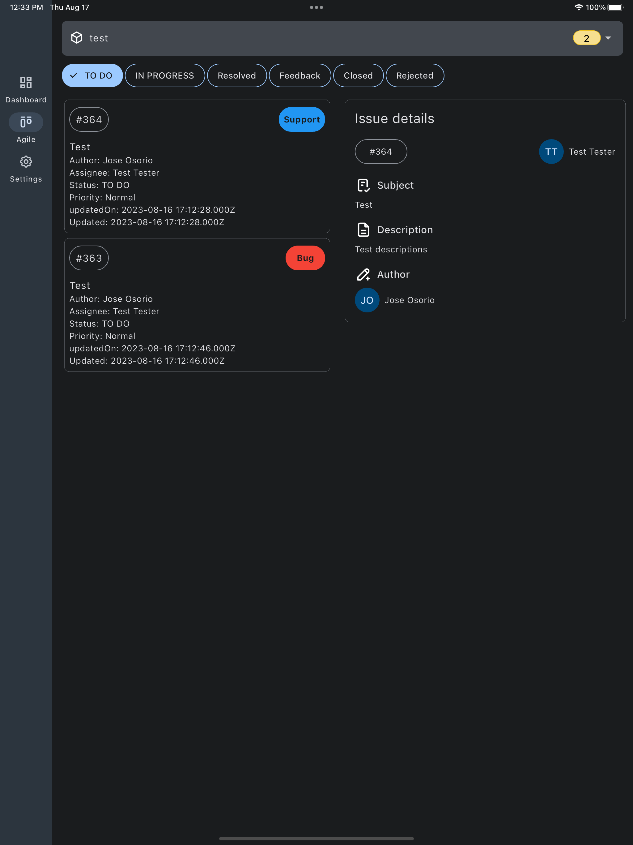Click the yellow issue count badge
Image resolution: width=633 pixels, height=845 pixels.
[587, 38]
